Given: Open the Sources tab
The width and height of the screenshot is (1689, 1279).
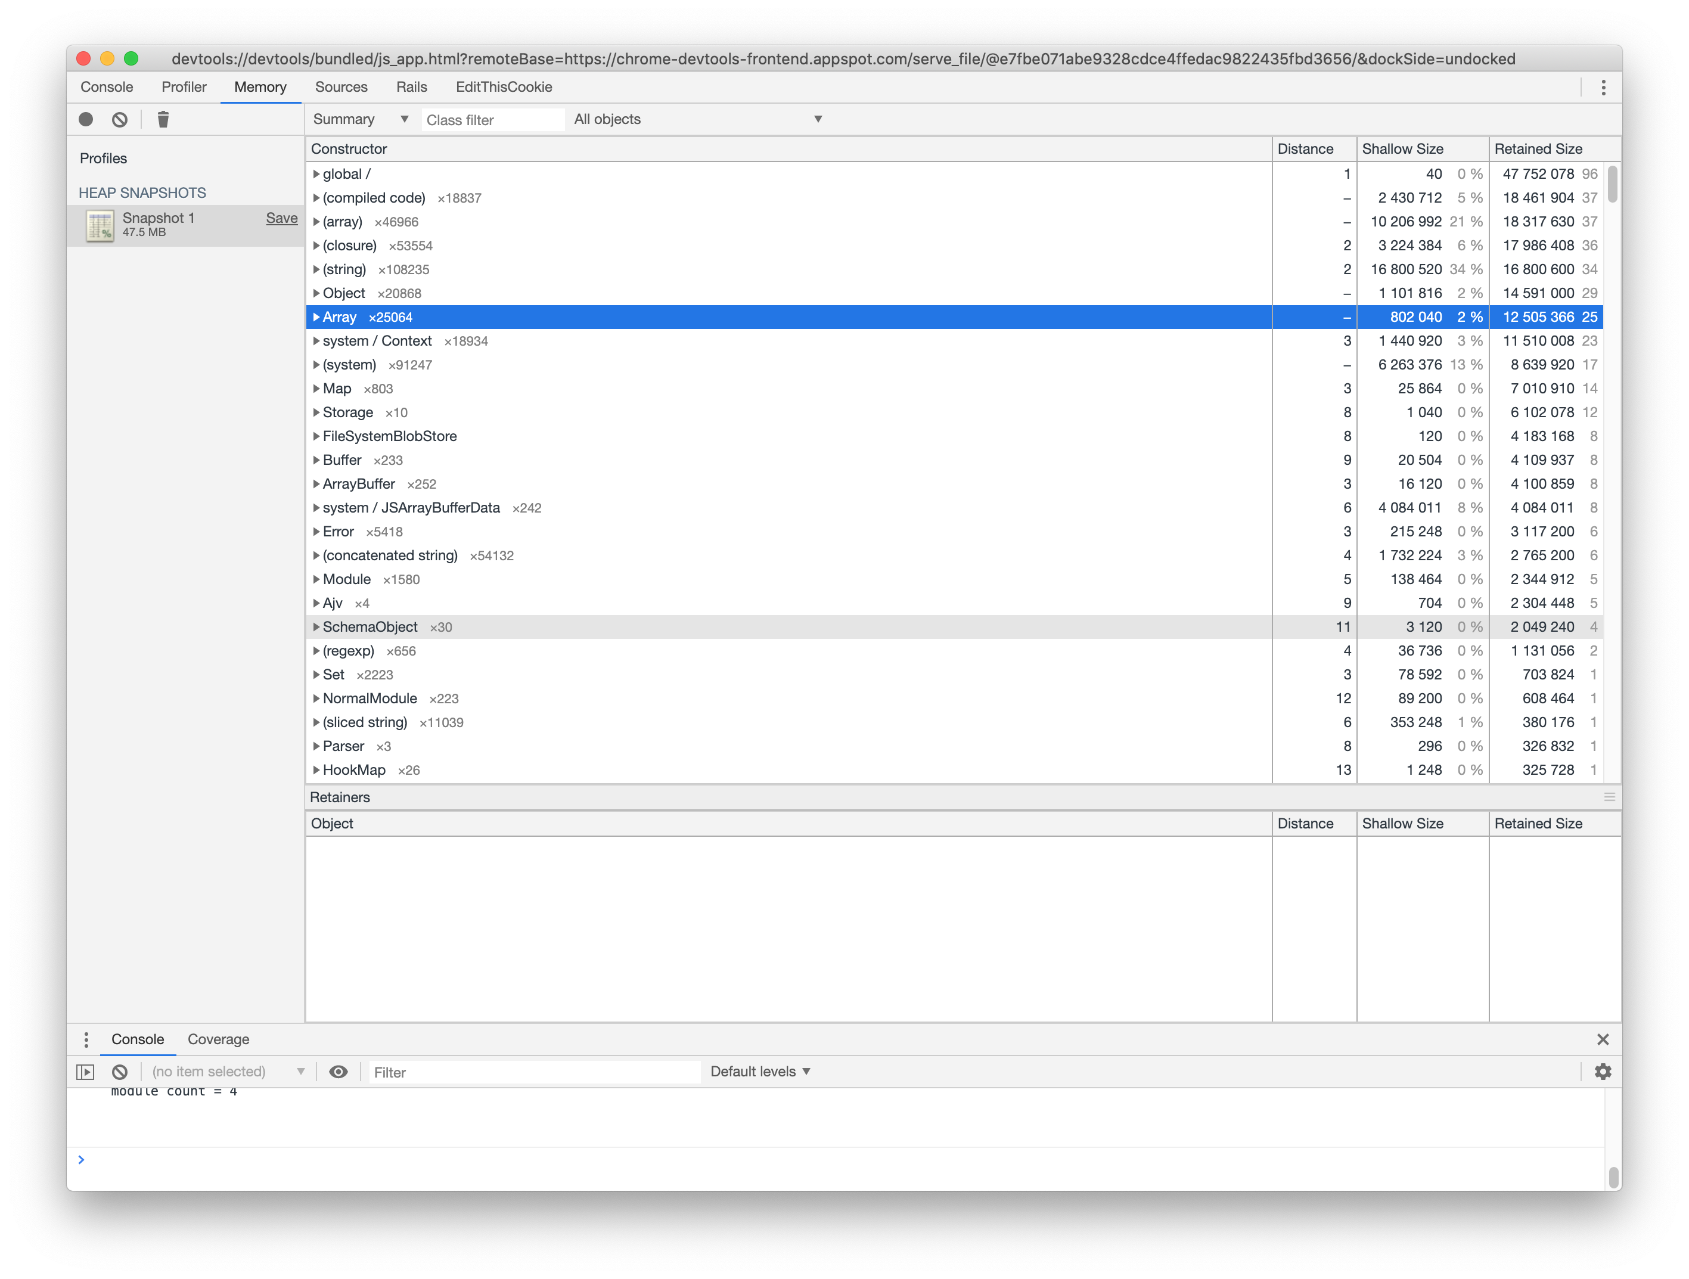Looking at the screenshot, I should tap(341, 87).
